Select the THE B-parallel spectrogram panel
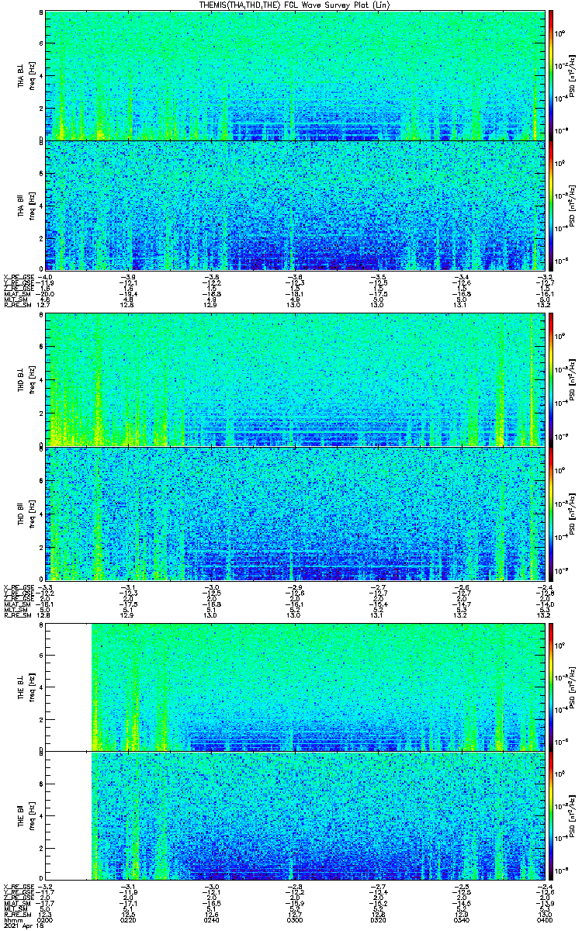Screen dimensions: 582x931 (294, 815)
